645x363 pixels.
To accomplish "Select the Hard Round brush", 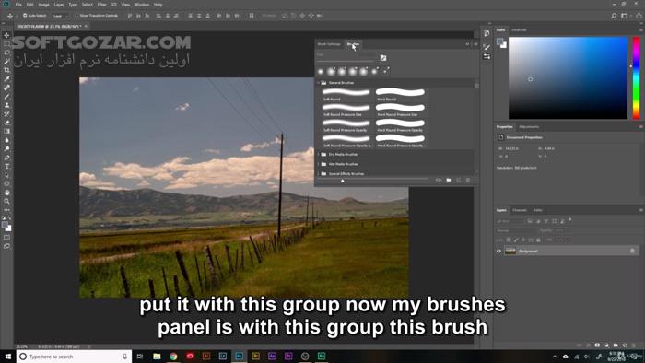I will click(x=400, y=95).
